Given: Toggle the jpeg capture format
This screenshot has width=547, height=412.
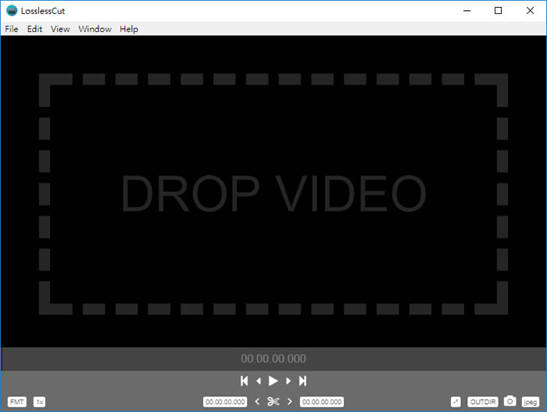Looking at the screenshot, I should (530, 402).
